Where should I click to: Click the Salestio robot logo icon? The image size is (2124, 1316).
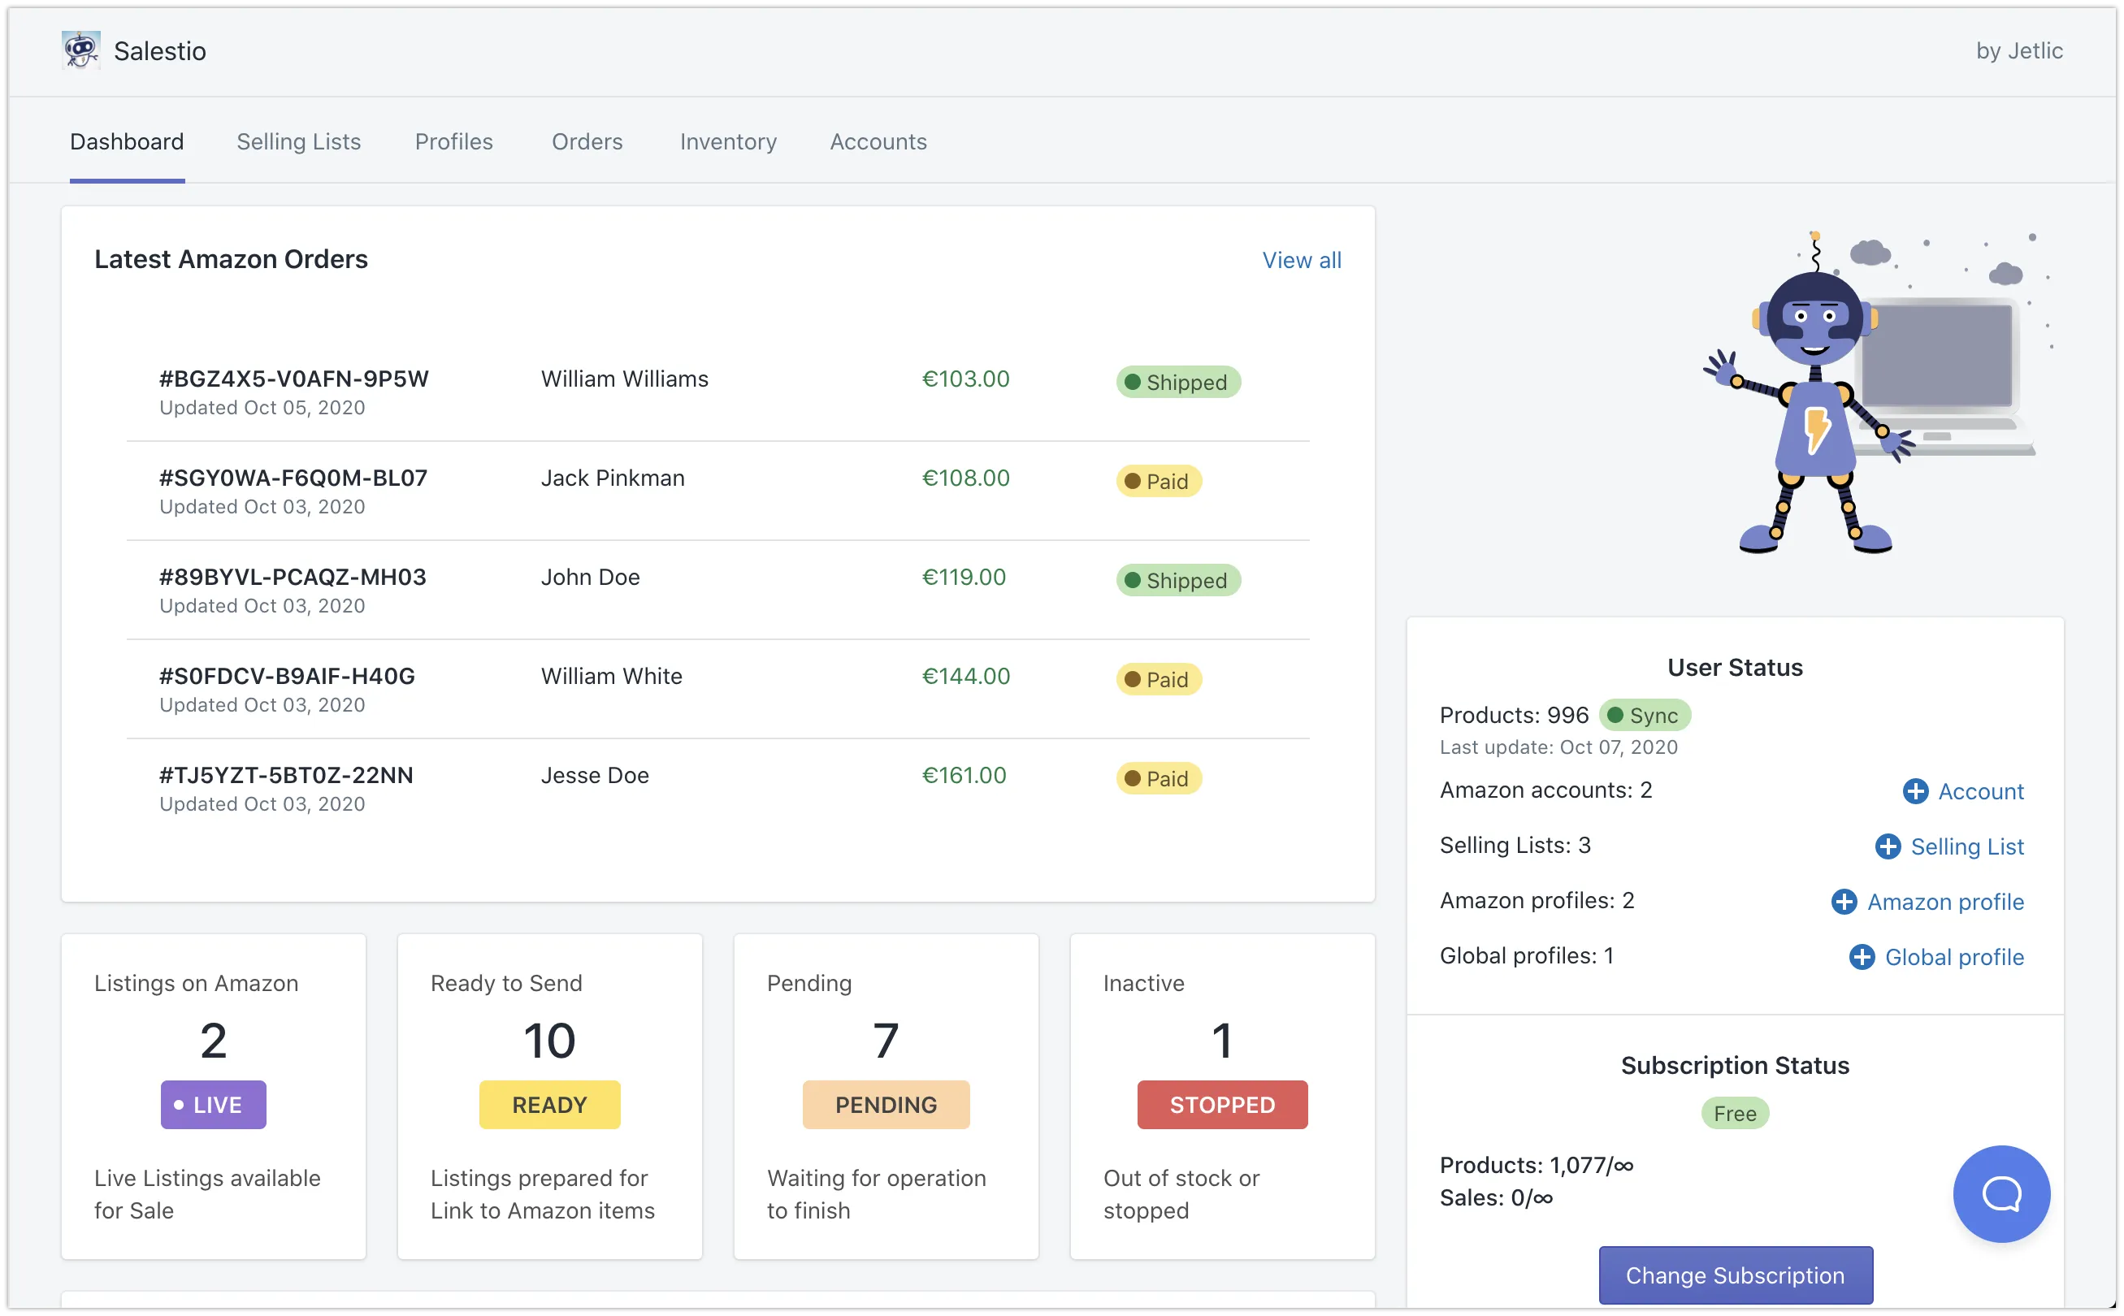click(81, 50)
